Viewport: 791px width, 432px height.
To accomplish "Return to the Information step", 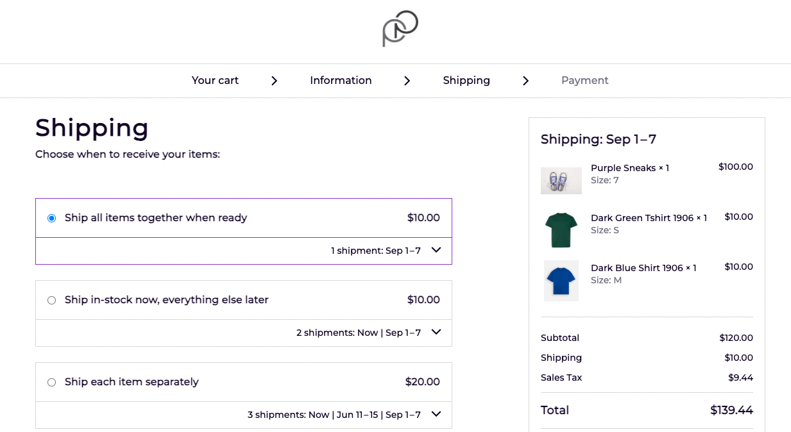I will pyautogui.click(x=341, y=81).
